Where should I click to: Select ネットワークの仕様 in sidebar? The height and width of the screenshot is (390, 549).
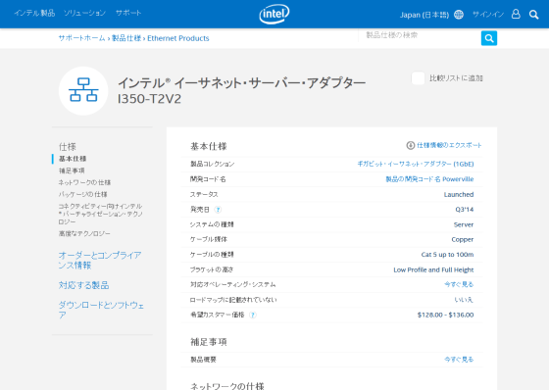[84, 182]
